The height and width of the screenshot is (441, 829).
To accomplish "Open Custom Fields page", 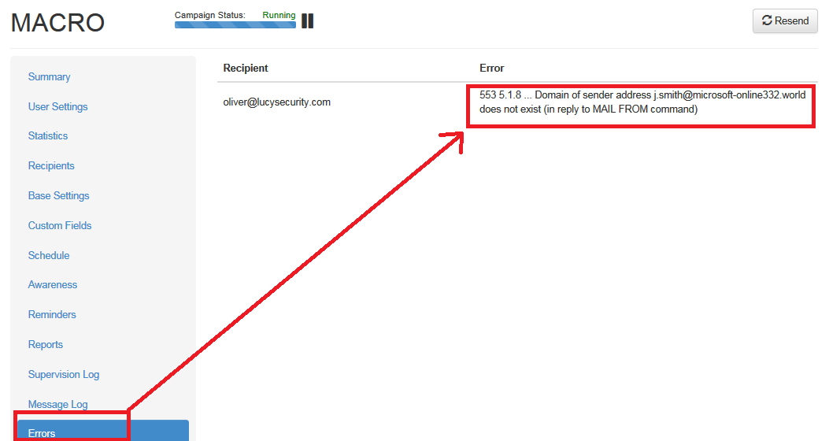I will (x=60, y=225).
